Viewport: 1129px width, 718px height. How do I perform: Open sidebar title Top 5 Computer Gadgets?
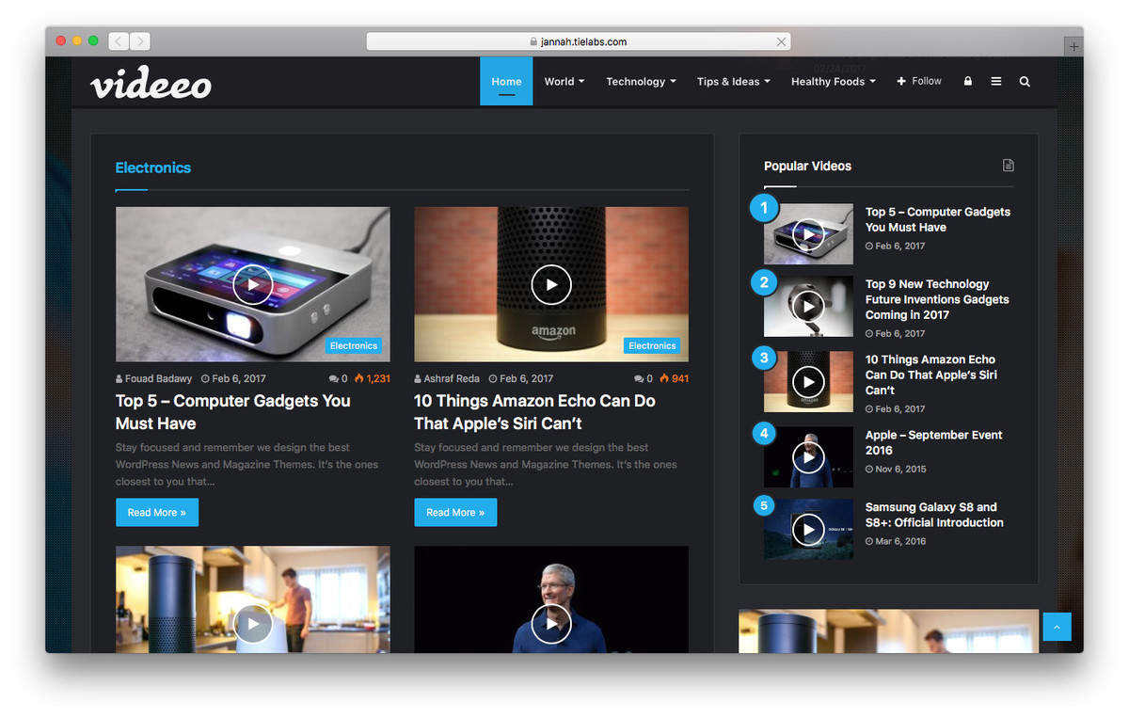click(x=938, y=219)
